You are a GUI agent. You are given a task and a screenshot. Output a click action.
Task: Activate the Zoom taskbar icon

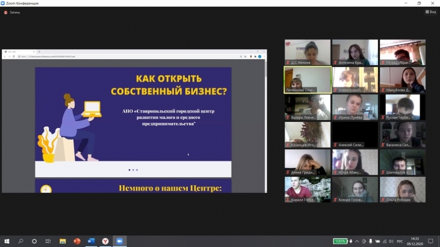click(119, 241)
